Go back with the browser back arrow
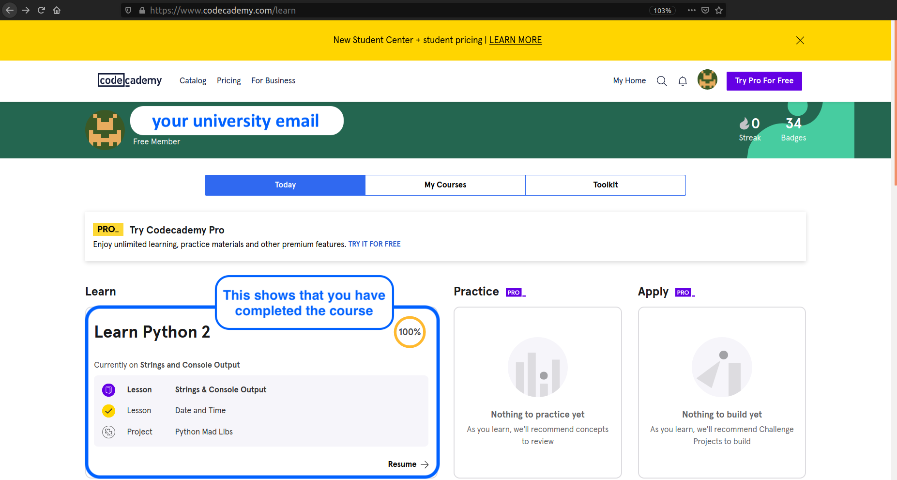The image size is (897, 480). (10, 10)
